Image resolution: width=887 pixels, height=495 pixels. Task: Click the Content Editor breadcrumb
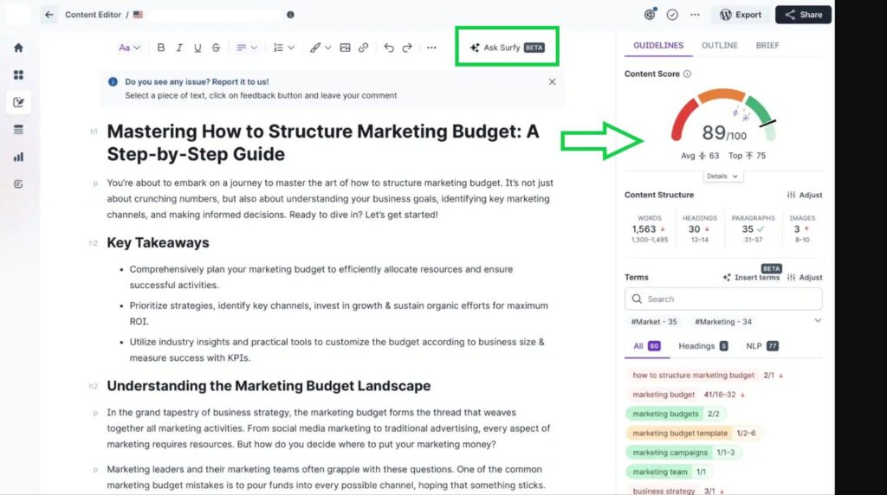(x=93, y=15)
